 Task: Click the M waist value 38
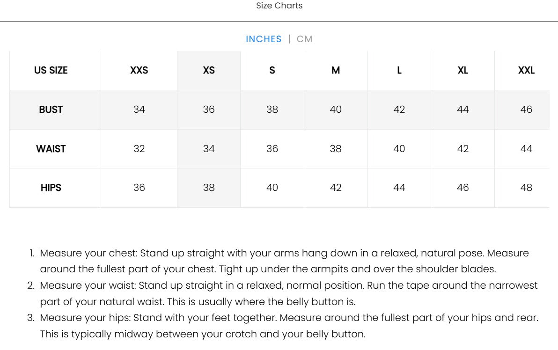coord(336,149)
